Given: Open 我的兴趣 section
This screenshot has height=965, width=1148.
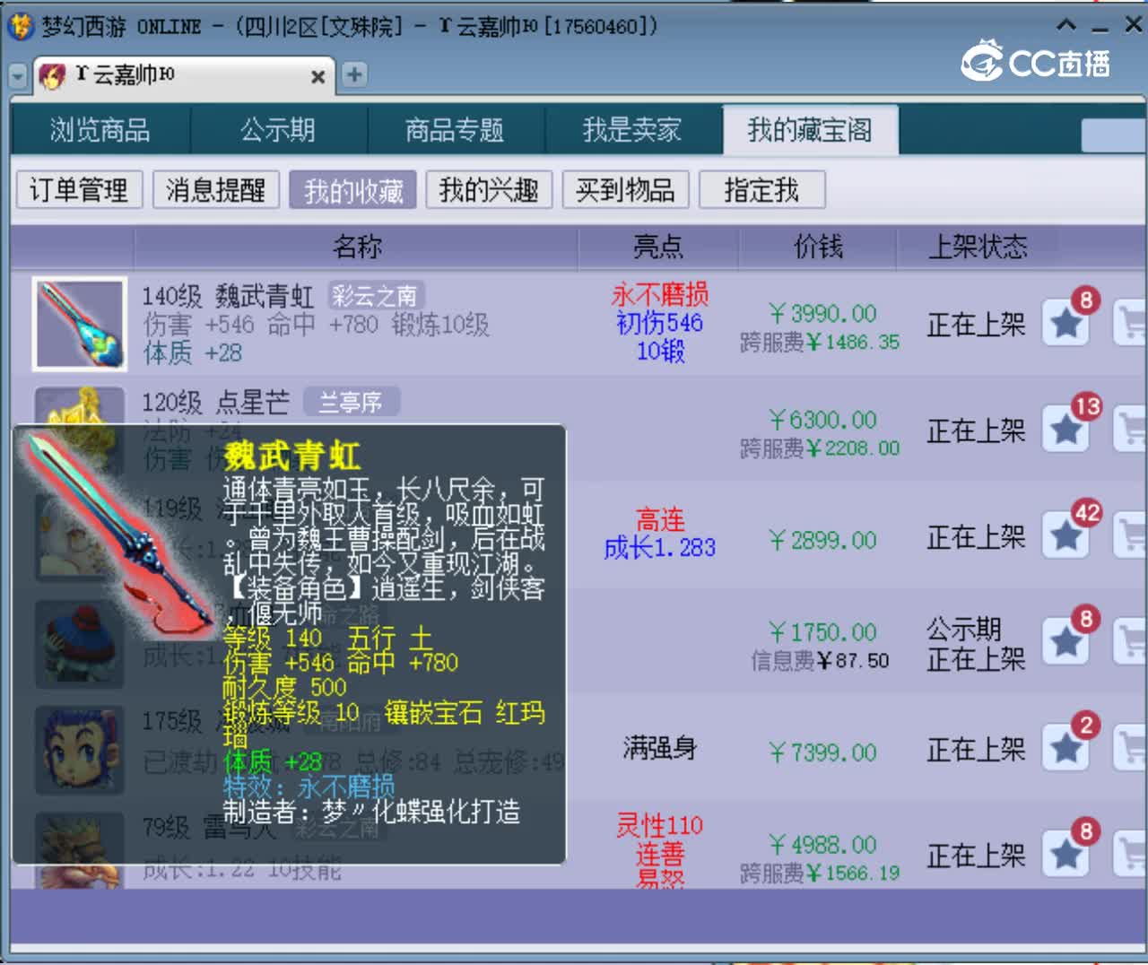Looking at the screenshot, I should coord(489,190).
